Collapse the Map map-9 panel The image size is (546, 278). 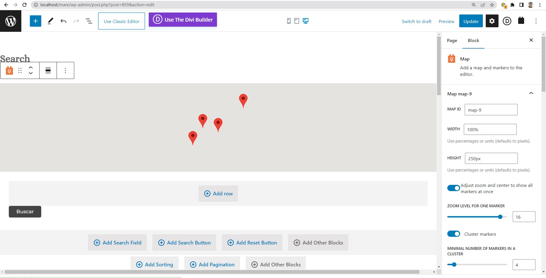pos(531,93)
